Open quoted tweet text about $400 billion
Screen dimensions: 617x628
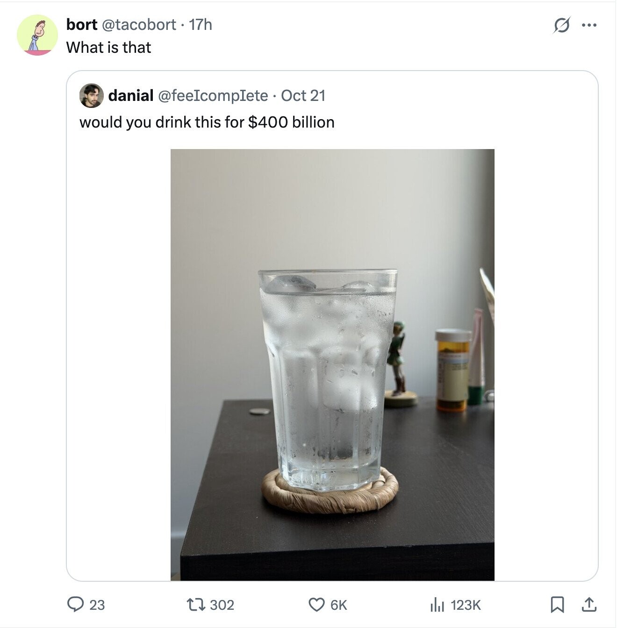[x=207, y=122]
